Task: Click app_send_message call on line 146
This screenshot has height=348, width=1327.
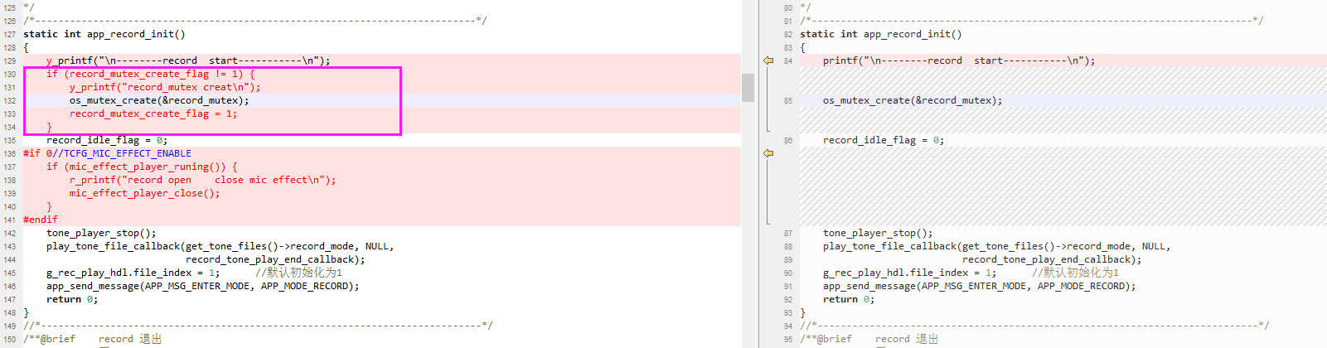Action: (203, 286)
